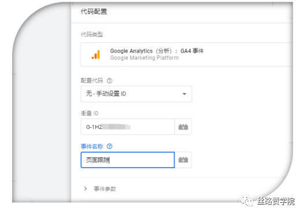Click the 衡量 ID label
This screenshot has width=304, height=215.
[x=90, y=113]
